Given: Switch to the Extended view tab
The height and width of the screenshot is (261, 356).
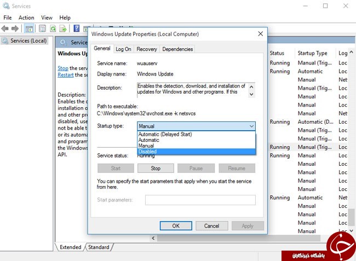Looking at the screenshot, I should [x=71, y=247].
